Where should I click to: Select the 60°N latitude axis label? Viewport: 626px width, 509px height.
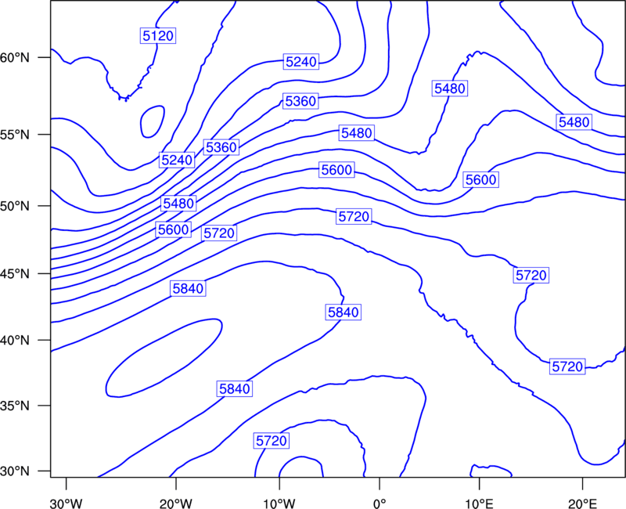coord(15,58)
